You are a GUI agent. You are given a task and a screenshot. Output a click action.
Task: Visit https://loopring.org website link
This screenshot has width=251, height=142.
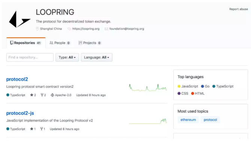point(86,29)
